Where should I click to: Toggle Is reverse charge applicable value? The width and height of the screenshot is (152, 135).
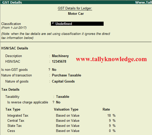pyautogui.click(x=58, y=102)
